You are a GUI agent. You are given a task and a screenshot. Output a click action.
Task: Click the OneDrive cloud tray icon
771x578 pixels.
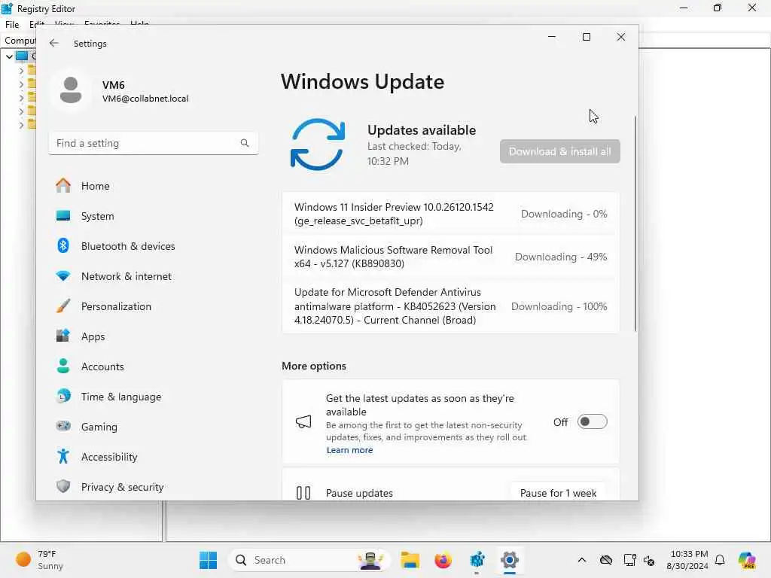606,560
